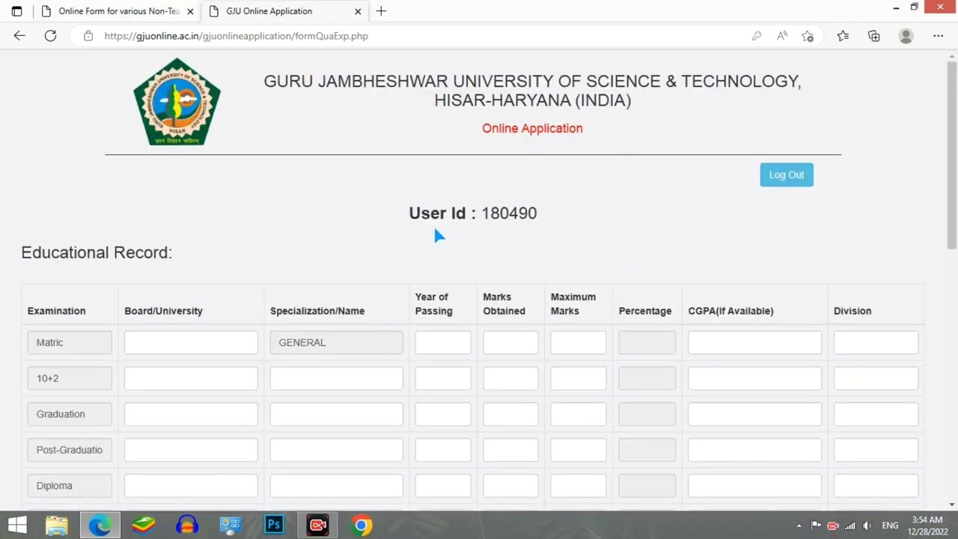Open the Collections icon
Viewport: 958px width, 539px height.
[x=873, y=36]
